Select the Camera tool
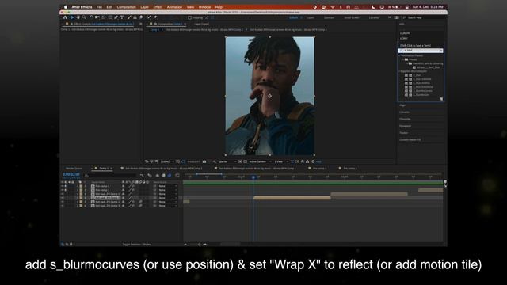This screenshot has height=285, width=507. pos(97,17)
